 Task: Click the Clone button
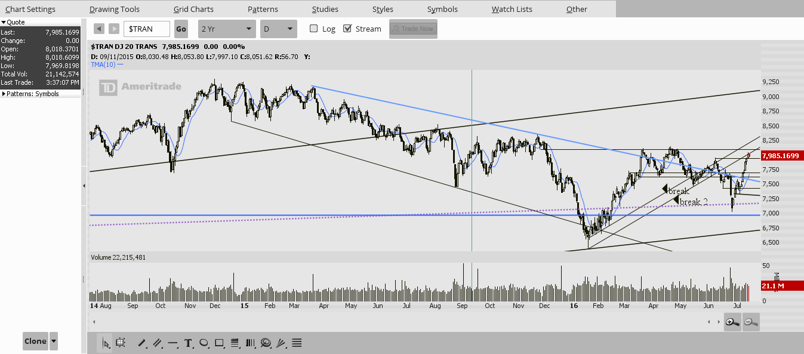tap(35, 341)
